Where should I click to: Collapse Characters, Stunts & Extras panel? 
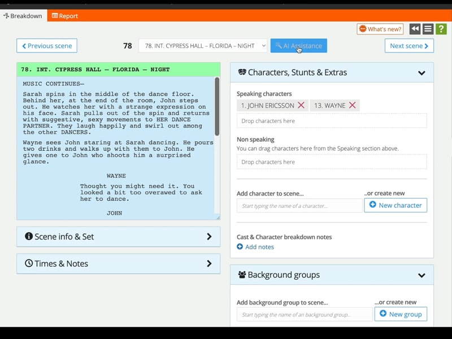[x=421, y=73]
